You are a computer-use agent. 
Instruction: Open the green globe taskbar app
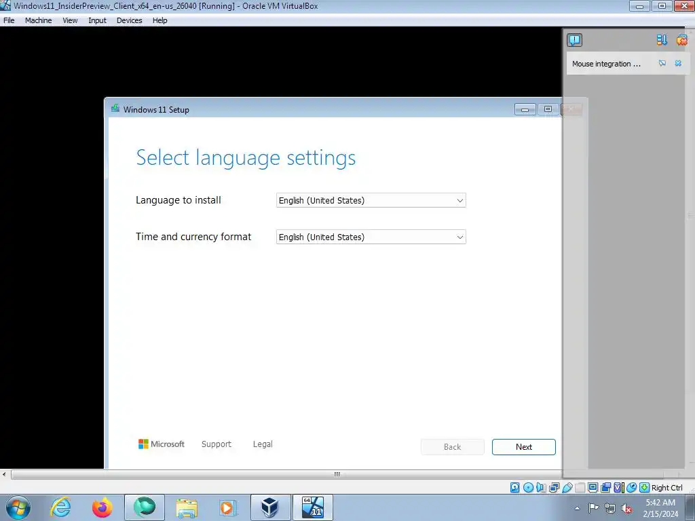tap(145, 507)
